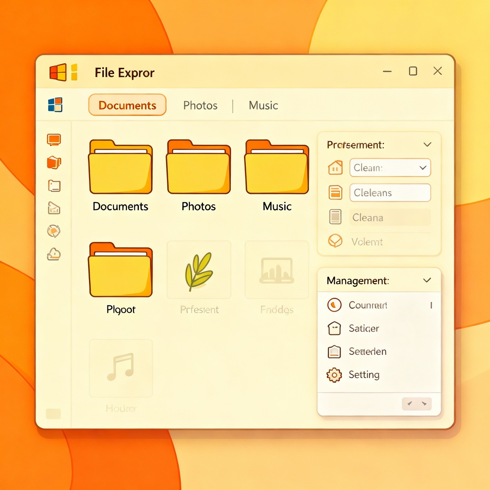Click the Photos folder label
490x490 pixels.
[x=199, y=206]
